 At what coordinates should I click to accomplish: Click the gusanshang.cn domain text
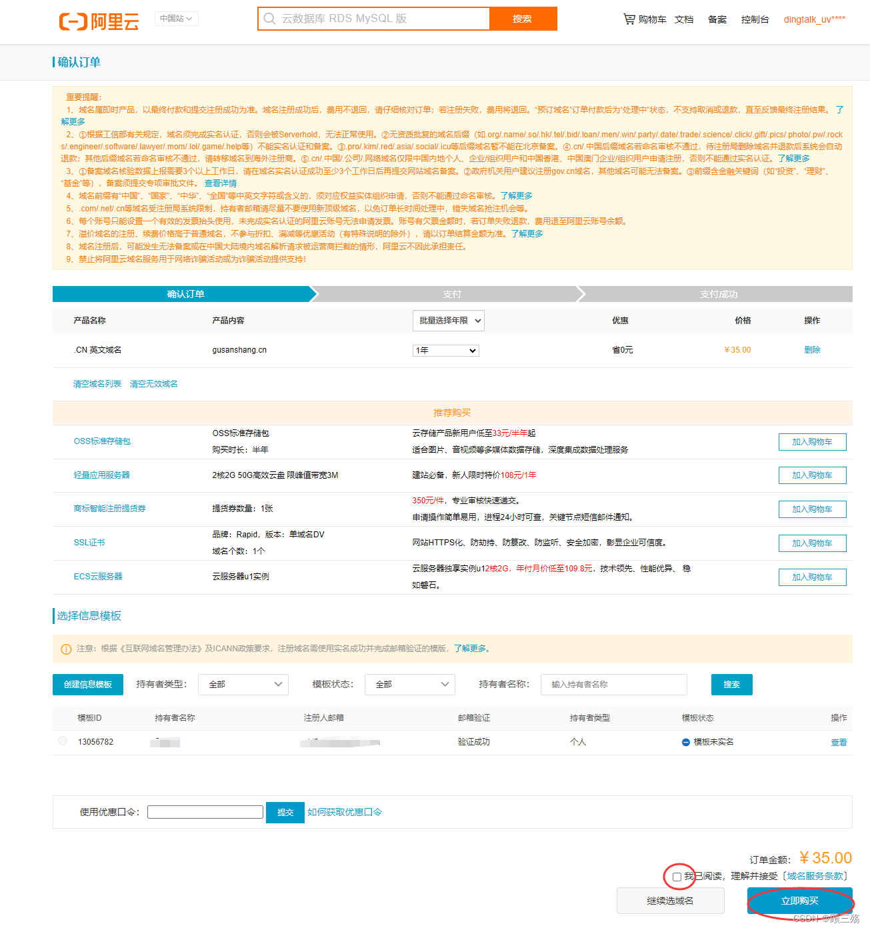(x=239, y=350)
